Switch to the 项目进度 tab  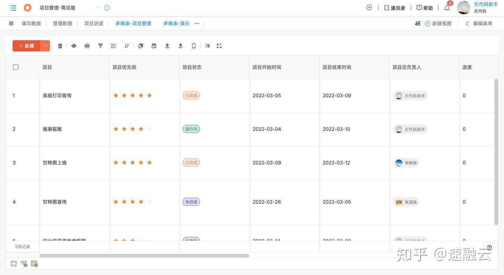tap(94, 23)
